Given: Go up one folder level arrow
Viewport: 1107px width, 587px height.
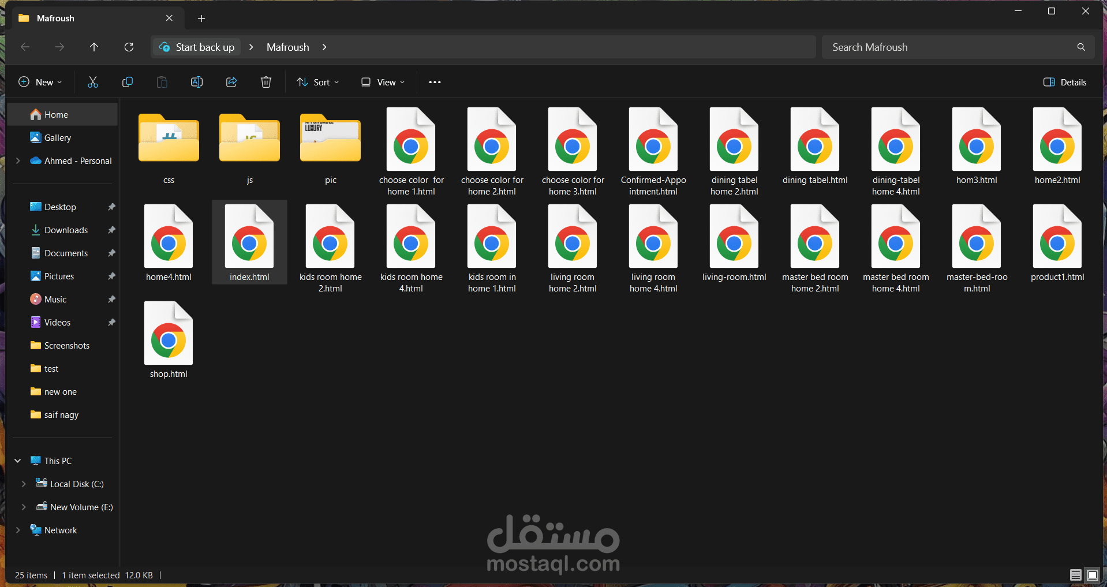Looking at the screenshot, I should (94, 47).
